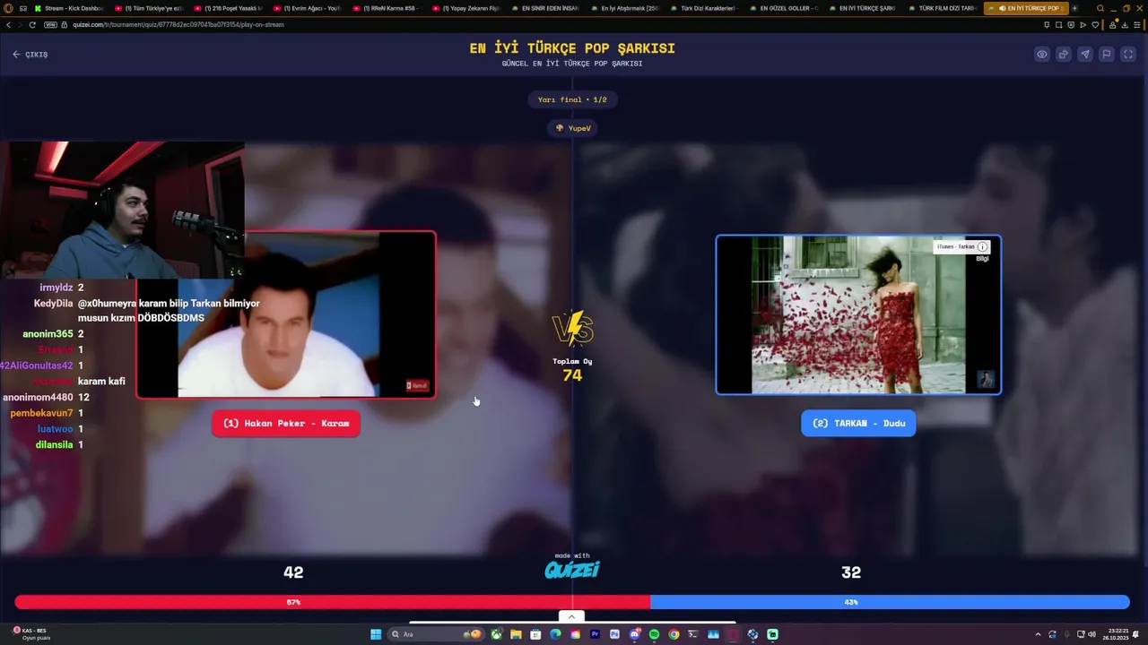Toggle the eye visibility icon in quiz header
The width and height of the screenshot is (1148, 645).
click(x=1041, y=55)
